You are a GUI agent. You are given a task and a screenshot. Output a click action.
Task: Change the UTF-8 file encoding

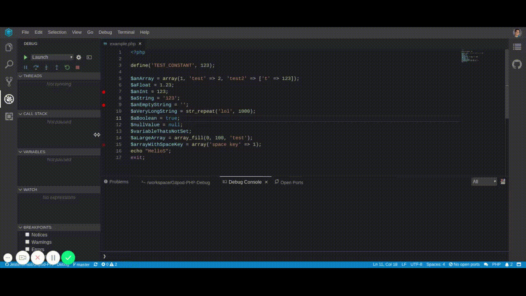416,264
